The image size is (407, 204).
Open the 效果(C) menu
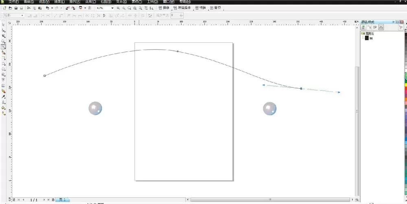(x=90, y=2)
